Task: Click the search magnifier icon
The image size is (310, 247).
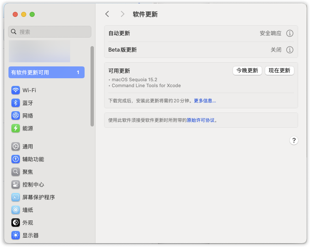Action: (14, 32)
